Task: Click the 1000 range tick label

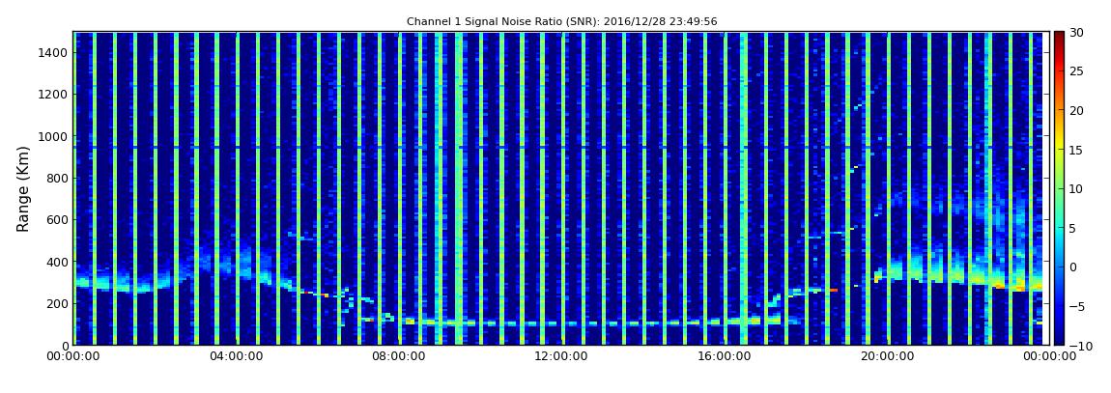Action: pyautogui.click(x=53, y=136)
